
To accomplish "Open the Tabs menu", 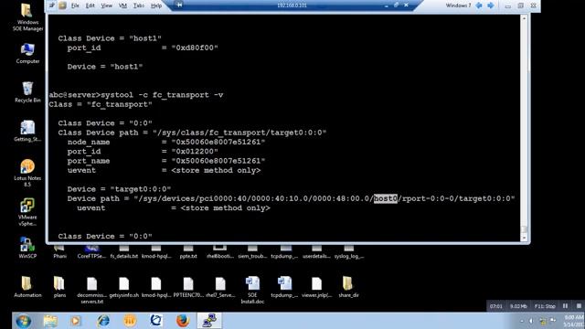I will (139, 5).
